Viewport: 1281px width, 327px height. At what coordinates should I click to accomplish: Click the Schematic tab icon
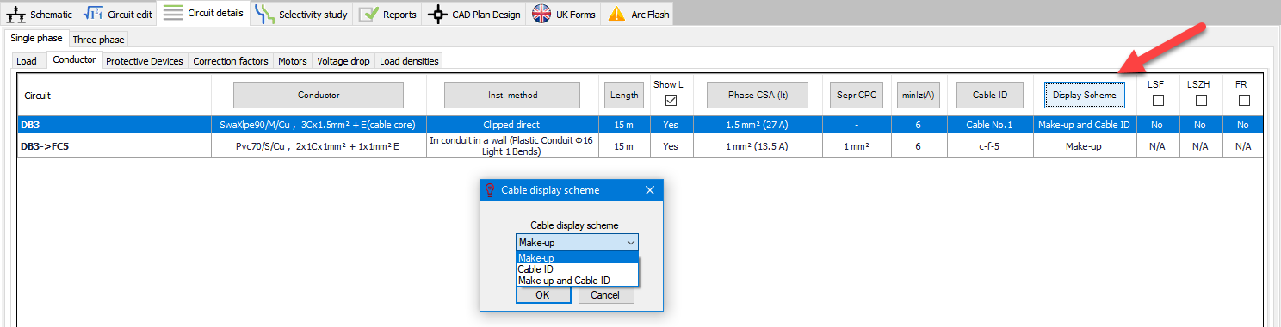coord(16,15)
